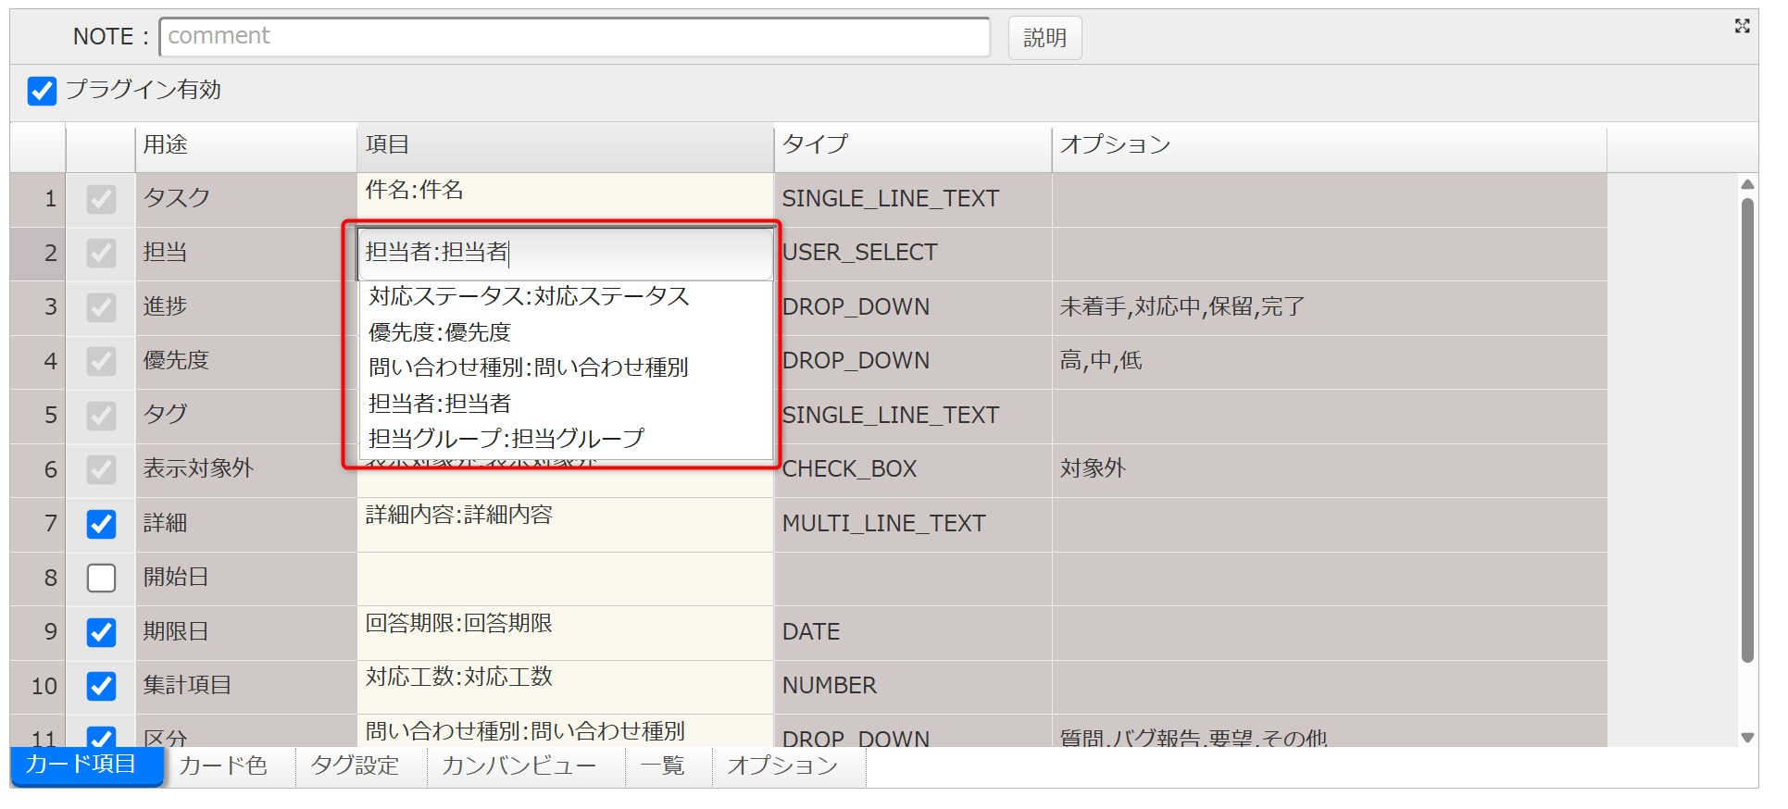
Task: Focus the NOTE comment input field
Action: pos(575,37)
